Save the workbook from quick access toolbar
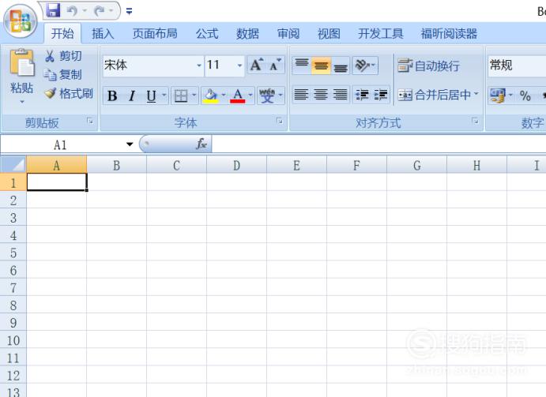 pyautogui.click(x=53, y=10)
